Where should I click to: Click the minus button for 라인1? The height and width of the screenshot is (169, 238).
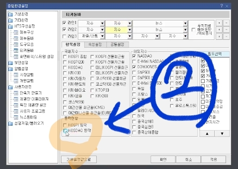[x=226, y=23]
